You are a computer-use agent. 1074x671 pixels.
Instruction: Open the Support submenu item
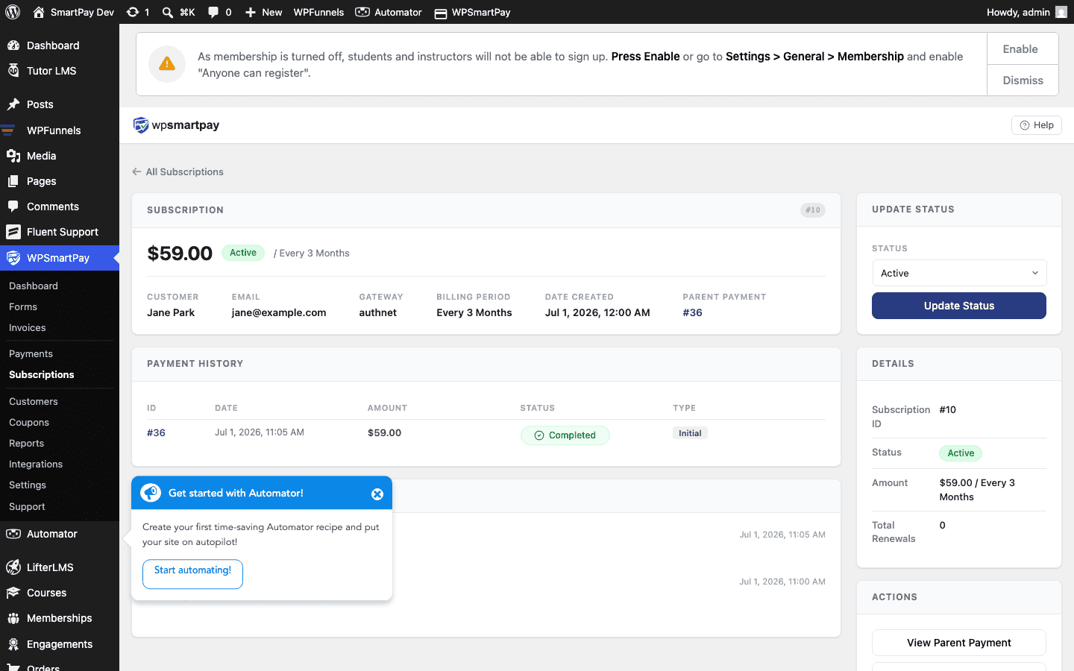click(x=28, y=506)
